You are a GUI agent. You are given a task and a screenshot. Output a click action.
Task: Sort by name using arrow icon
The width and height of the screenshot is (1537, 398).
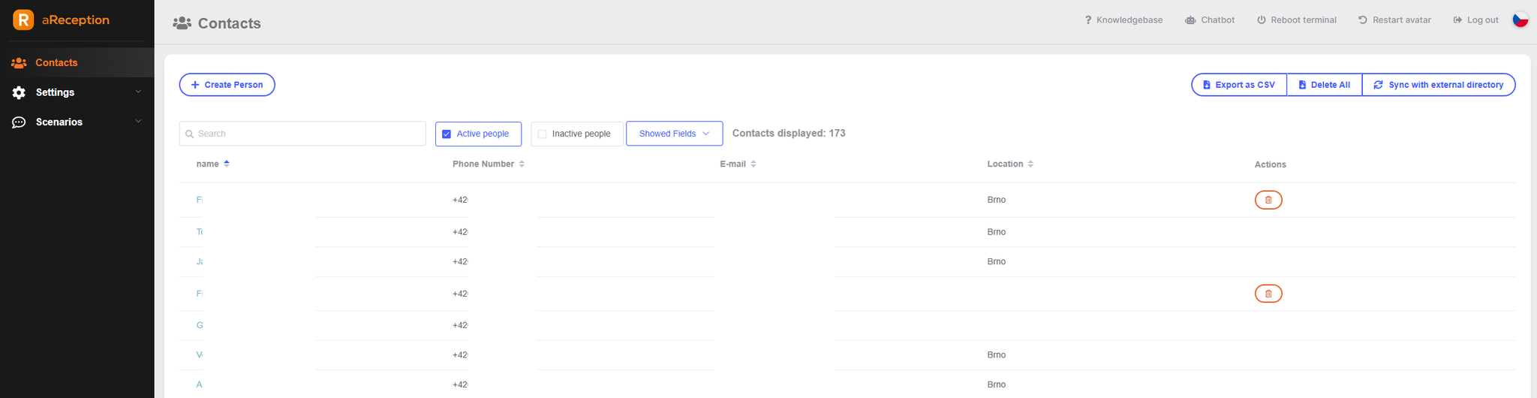point(227,164)
